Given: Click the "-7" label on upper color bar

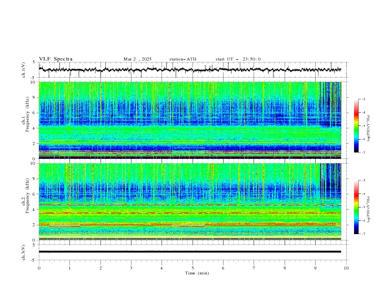Looking at the screenshot, I should pyautogui.click(x=363, y=153).
